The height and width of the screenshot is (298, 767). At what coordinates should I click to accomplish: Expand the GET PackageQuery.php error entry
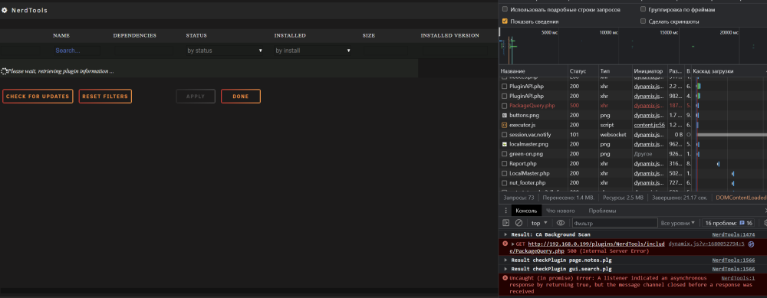[513, 244]
